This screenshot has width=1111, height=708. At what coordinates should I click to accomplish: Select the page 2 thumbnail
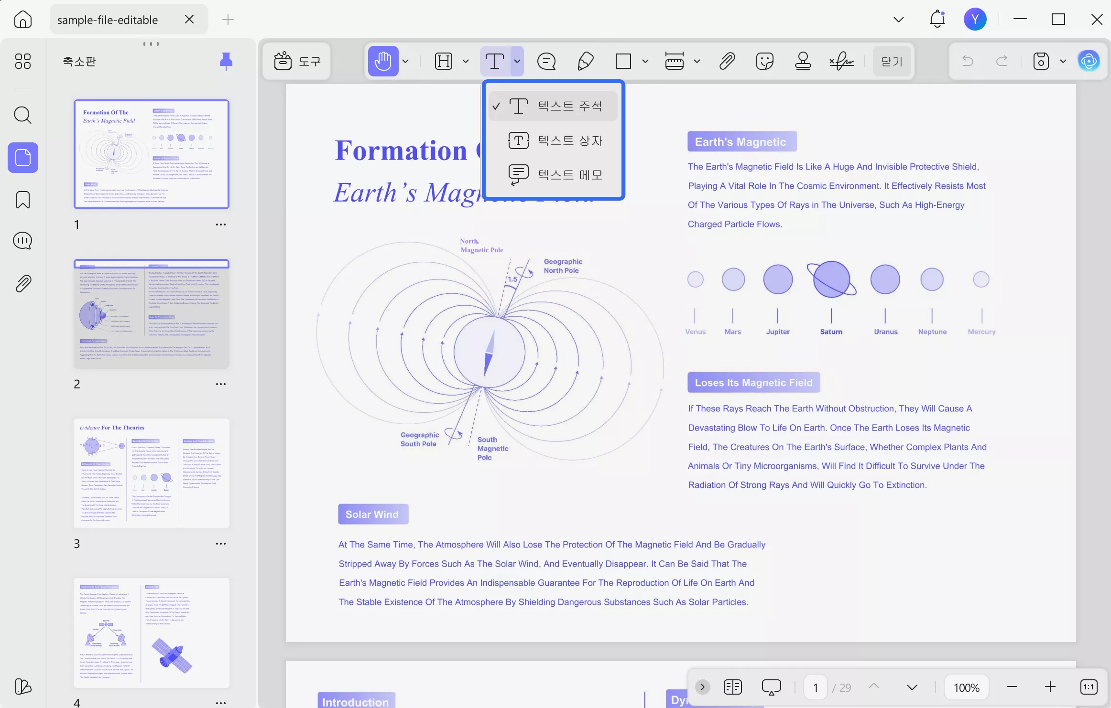(152, 314)
